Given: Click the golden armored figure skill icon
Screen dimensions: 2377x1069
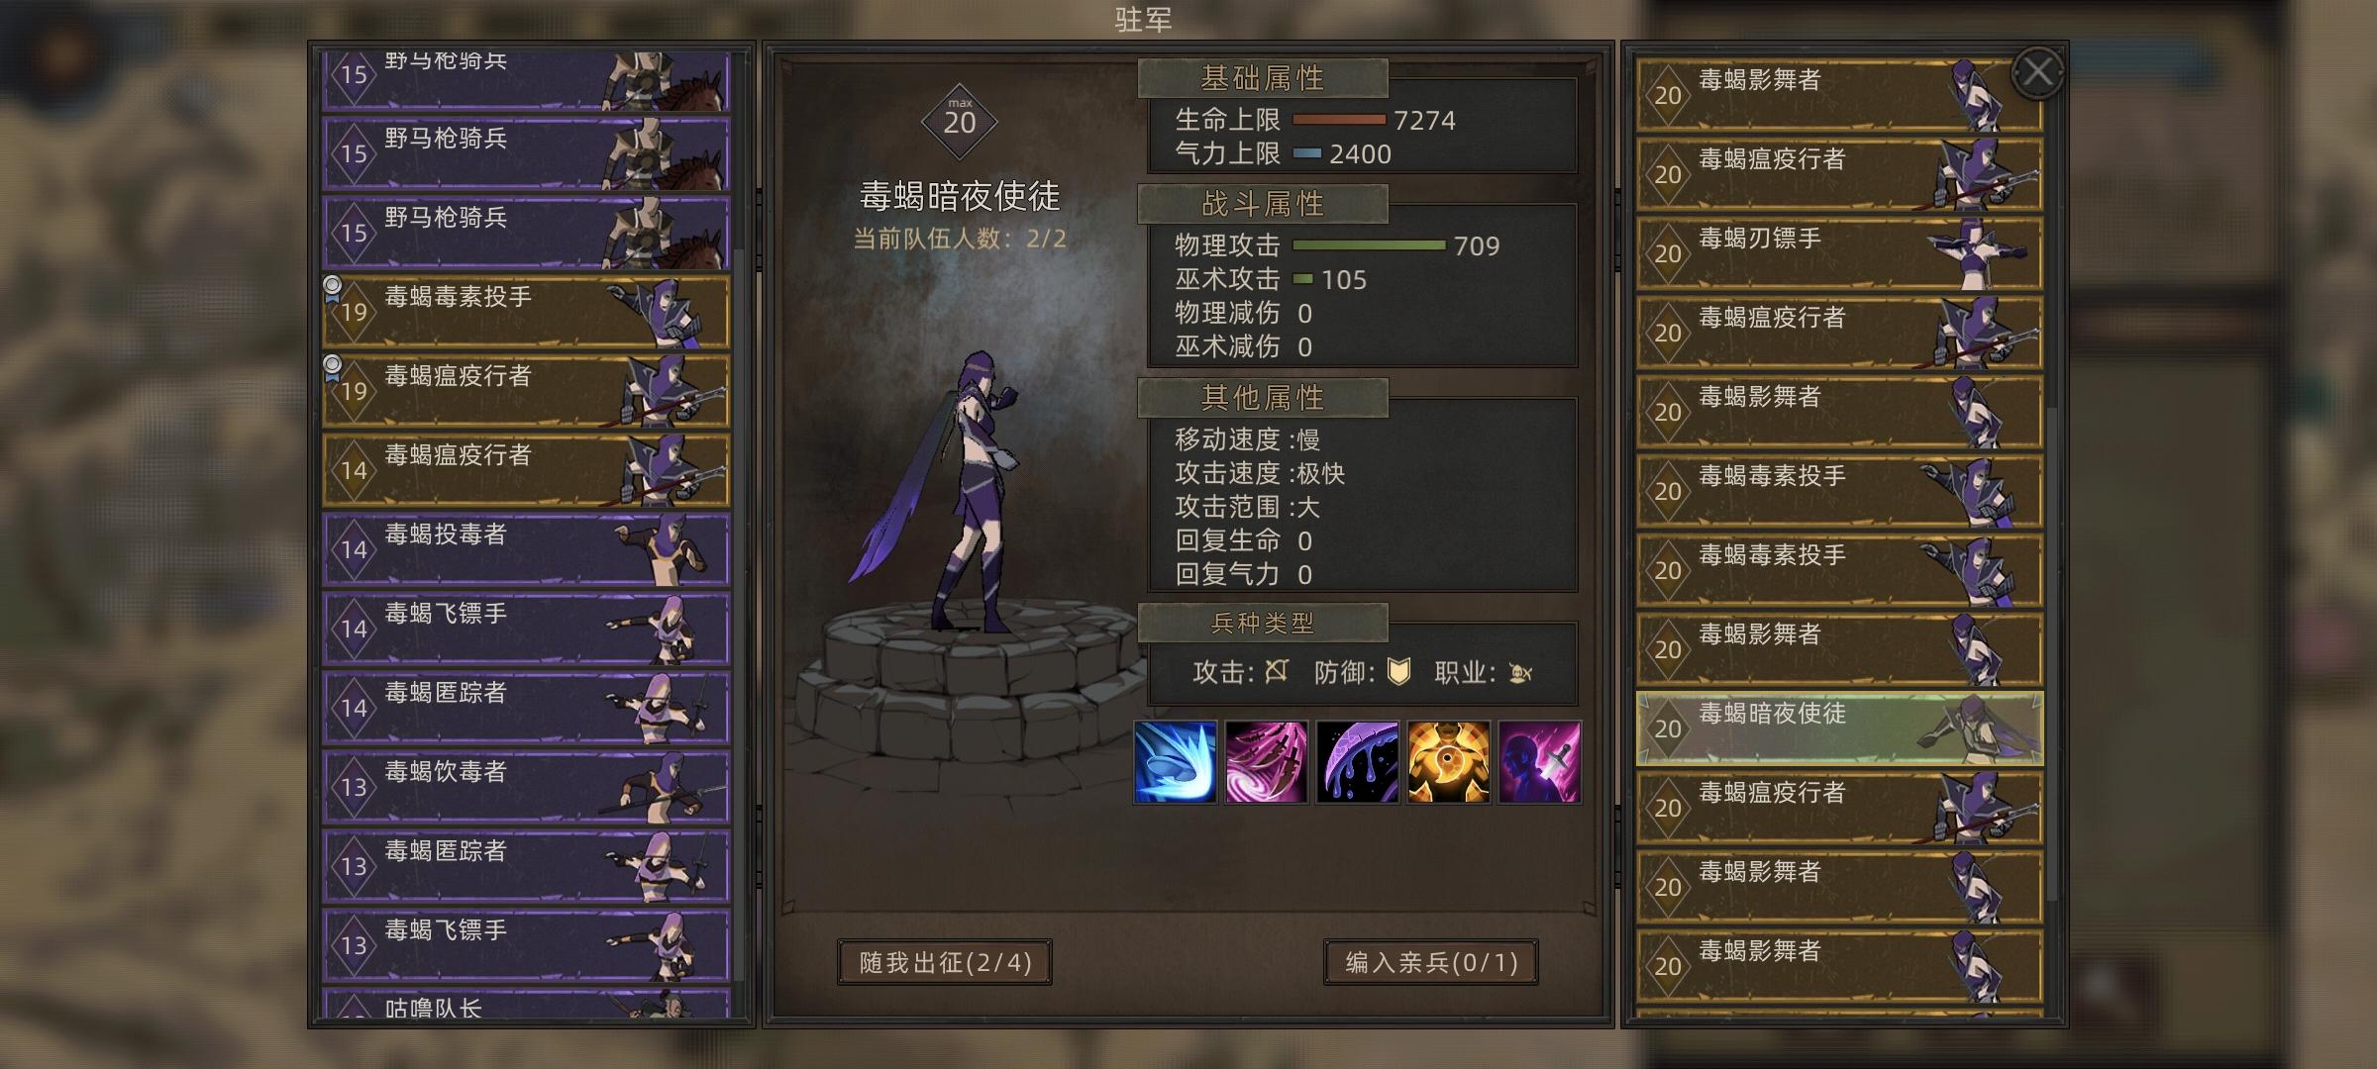Looking at the screenshot, I should (x=1448, y=761).
